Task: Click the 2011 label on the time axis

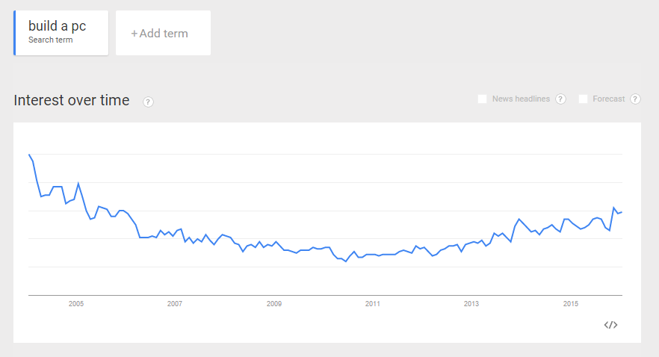Action: (x=373, y=304)
